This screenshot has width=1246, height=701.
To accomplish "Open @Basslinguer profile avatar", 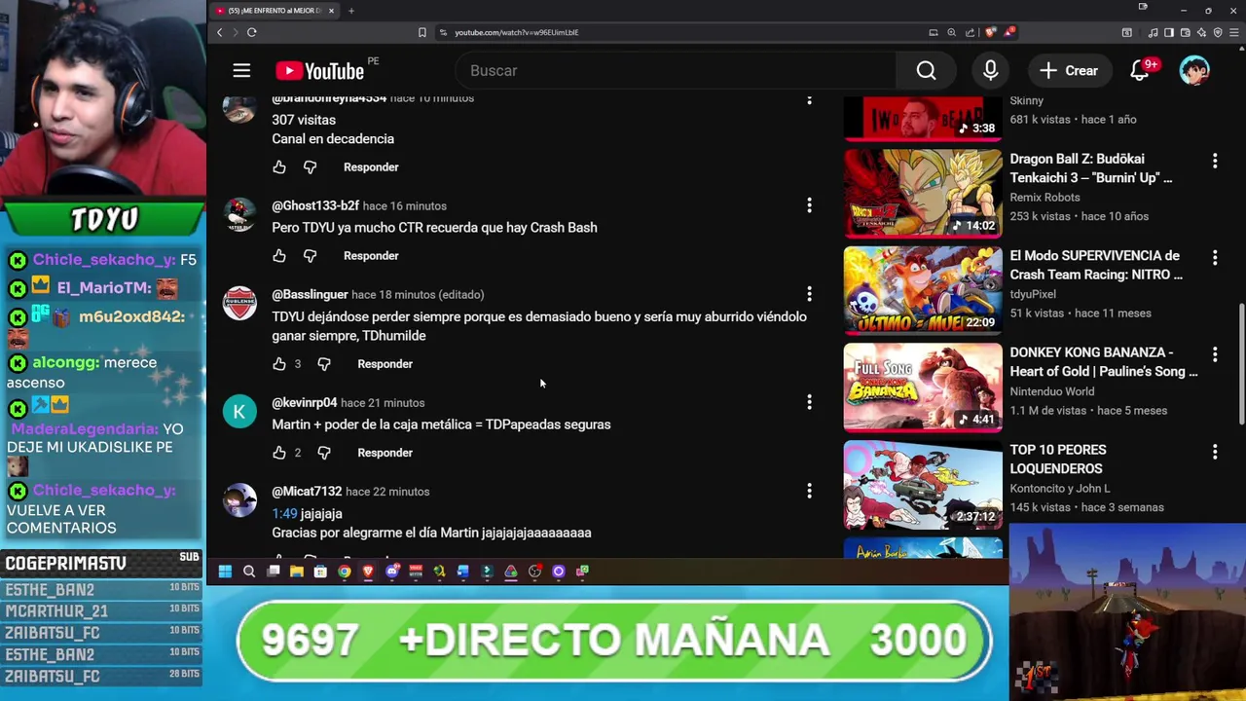I will (239, 303).
